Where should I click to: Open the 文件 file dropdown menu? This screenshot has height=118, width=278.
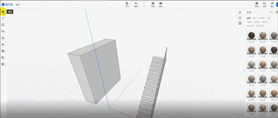pos(127,5)
